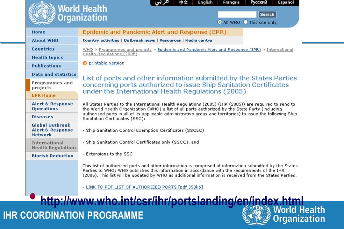Click the orange printable version icon
Screen dimensions: 344x229
tap(85, 63)
